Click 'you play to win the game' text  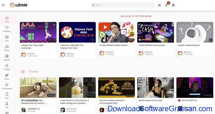coord(136,16)
